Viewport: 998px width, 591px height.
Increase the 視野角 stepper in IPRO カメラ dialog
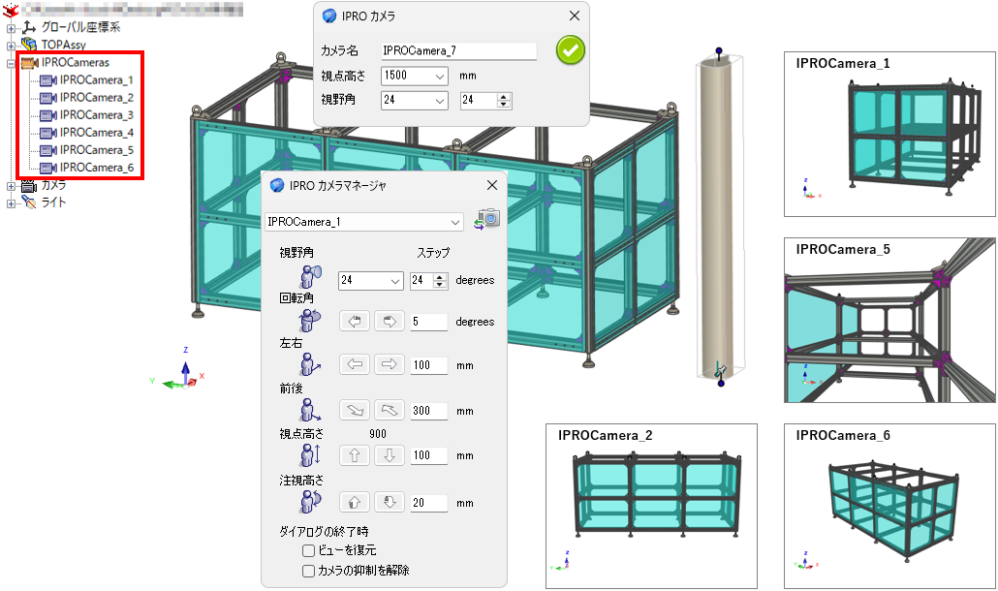(x=504, y=97)
